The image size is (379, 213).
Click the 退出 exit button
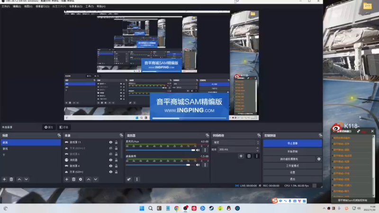[x=292, y=179]
